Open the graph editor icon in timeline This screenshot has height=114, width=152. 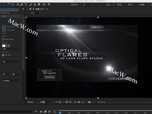pos(55,112)
